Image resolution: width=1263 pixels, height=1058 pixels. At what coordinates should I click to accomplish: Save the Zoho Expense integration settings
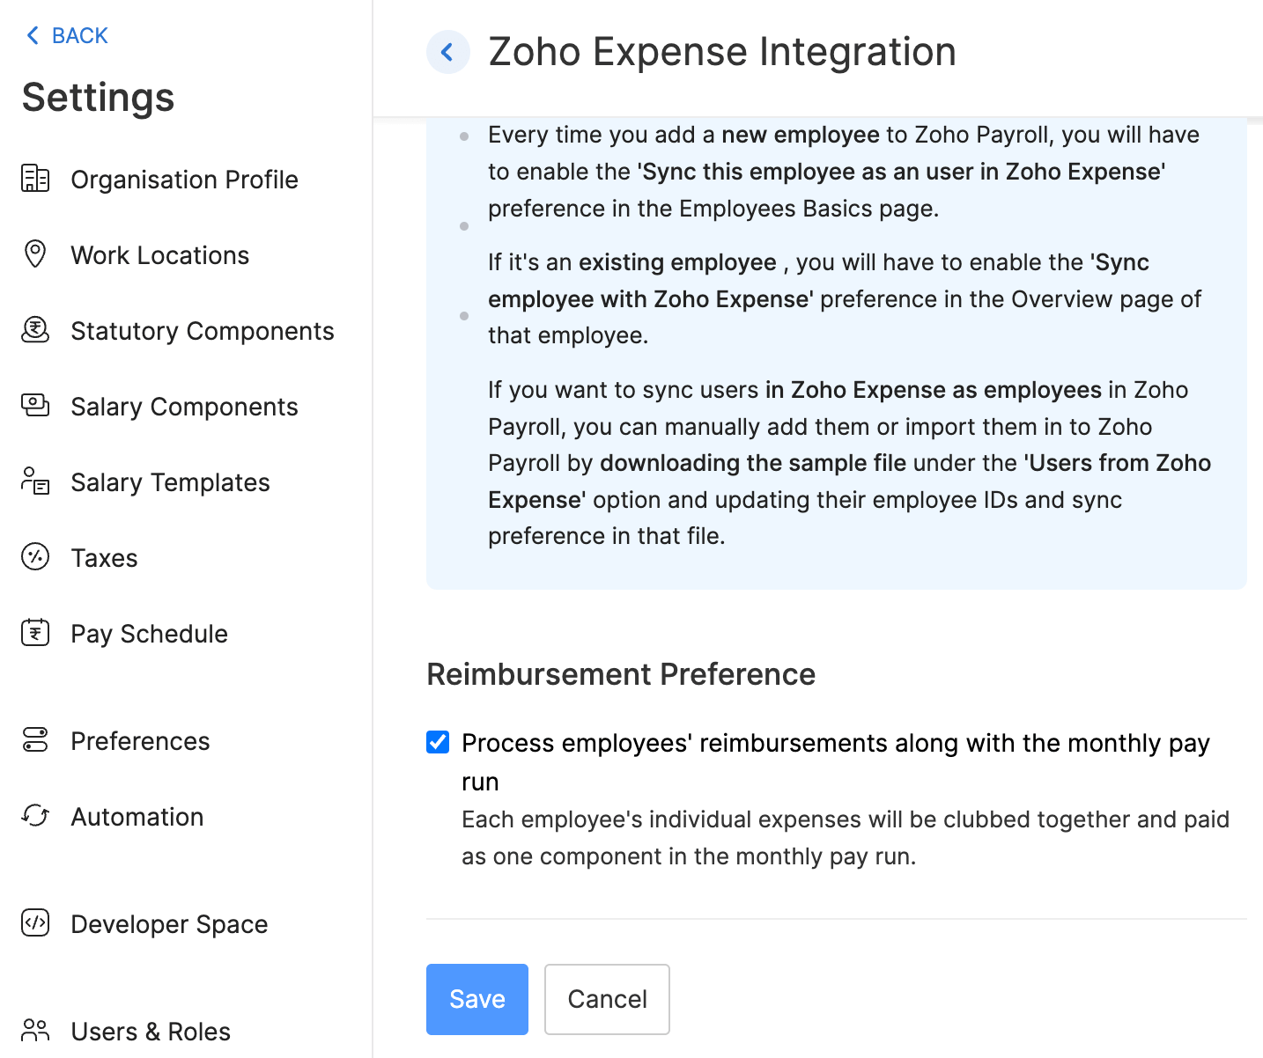pos(476,999)
